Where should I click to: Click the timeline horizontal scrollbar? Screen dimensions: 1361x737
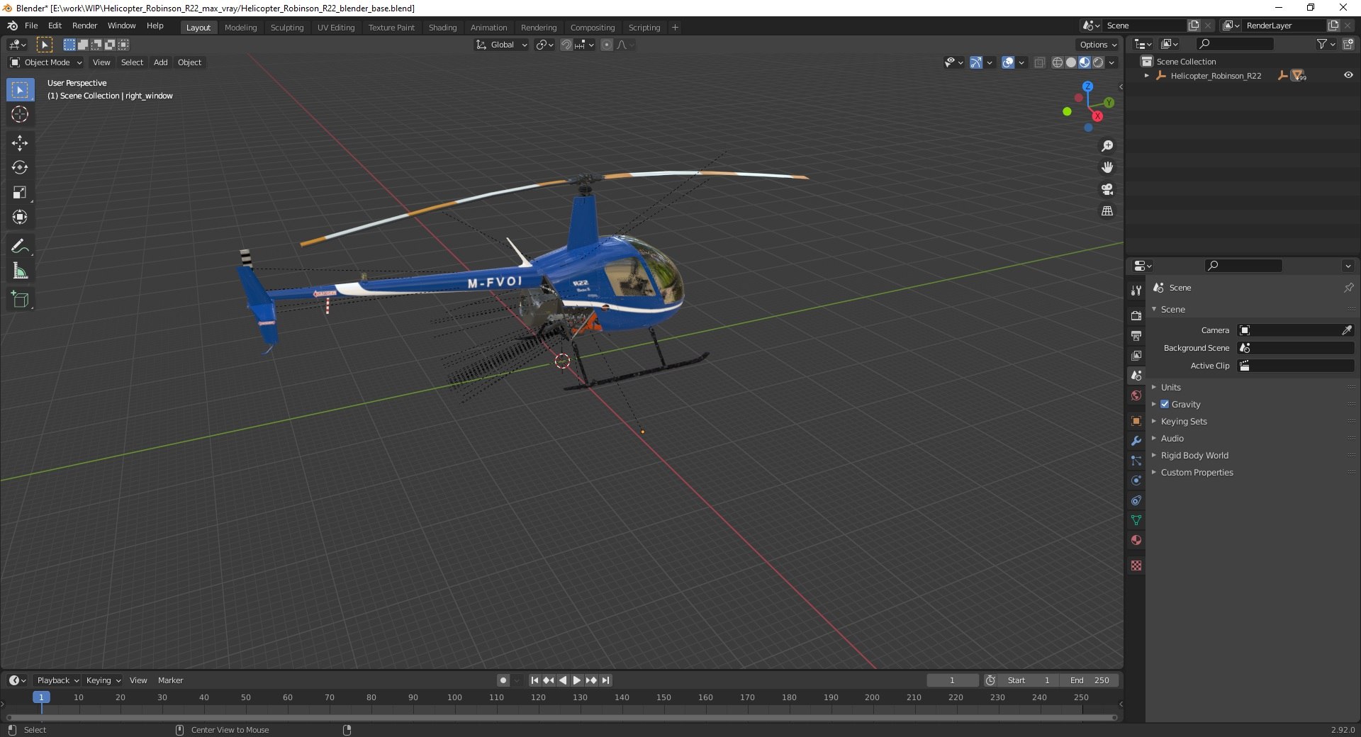click(x=561, y=717)
